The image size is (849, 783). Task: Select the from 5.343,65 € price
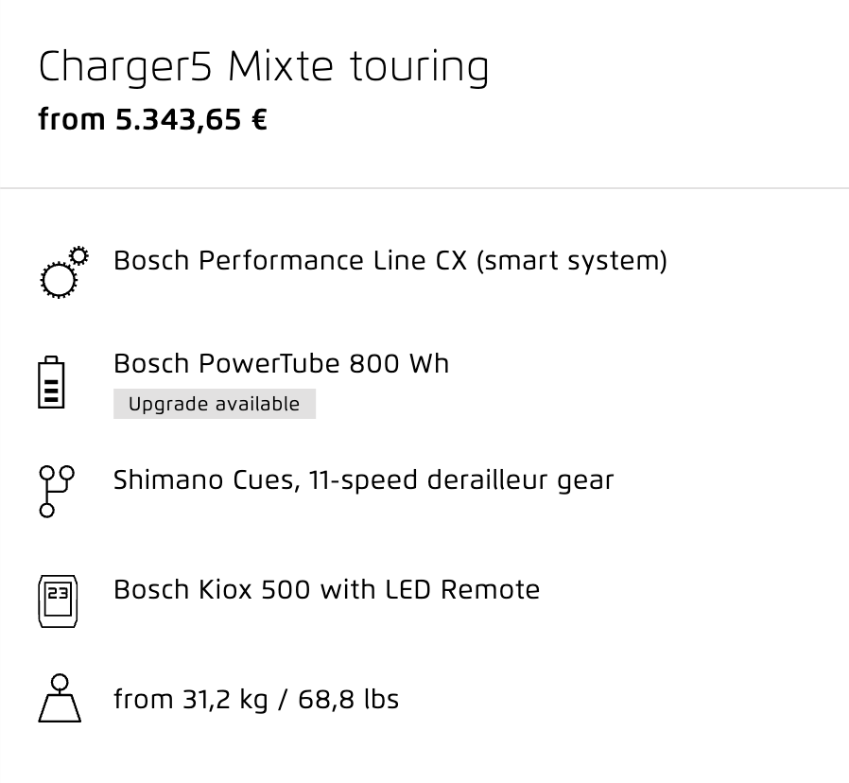tap(153, 120)
